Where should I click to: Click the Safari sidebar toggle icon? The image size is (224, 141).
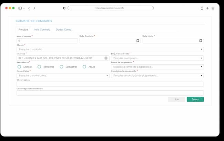click(20, 8)
